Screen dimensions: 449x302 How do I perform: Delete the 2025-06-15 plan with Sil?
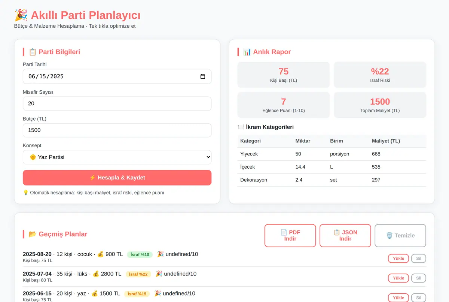(x=419, y=298)
